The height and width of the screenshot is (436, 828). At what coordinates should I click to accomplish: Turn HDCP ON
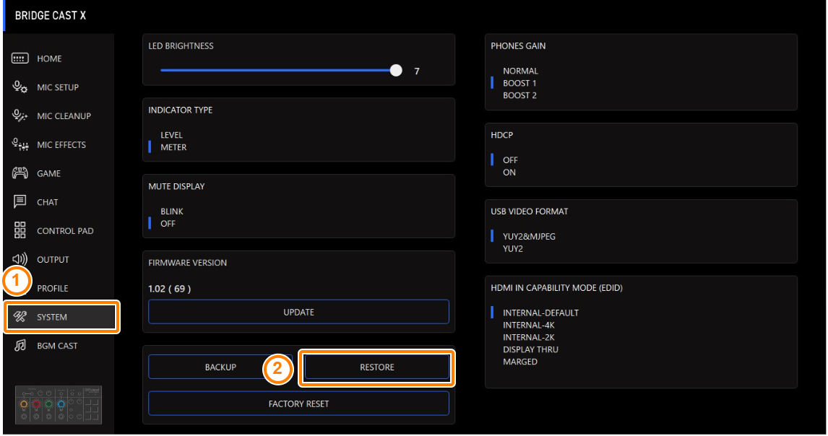(x=509, y=172)
